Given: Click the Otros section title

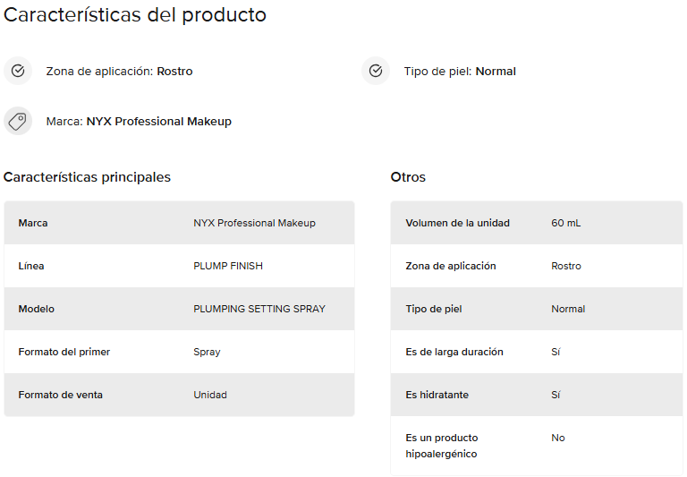Looking at the screenshot, I should point(408,177).
